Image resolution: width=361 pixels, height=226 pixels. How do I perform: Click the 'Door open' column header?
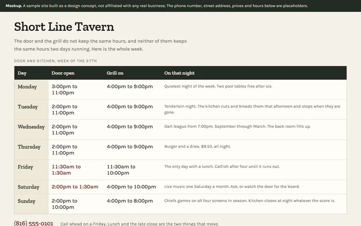63,73
